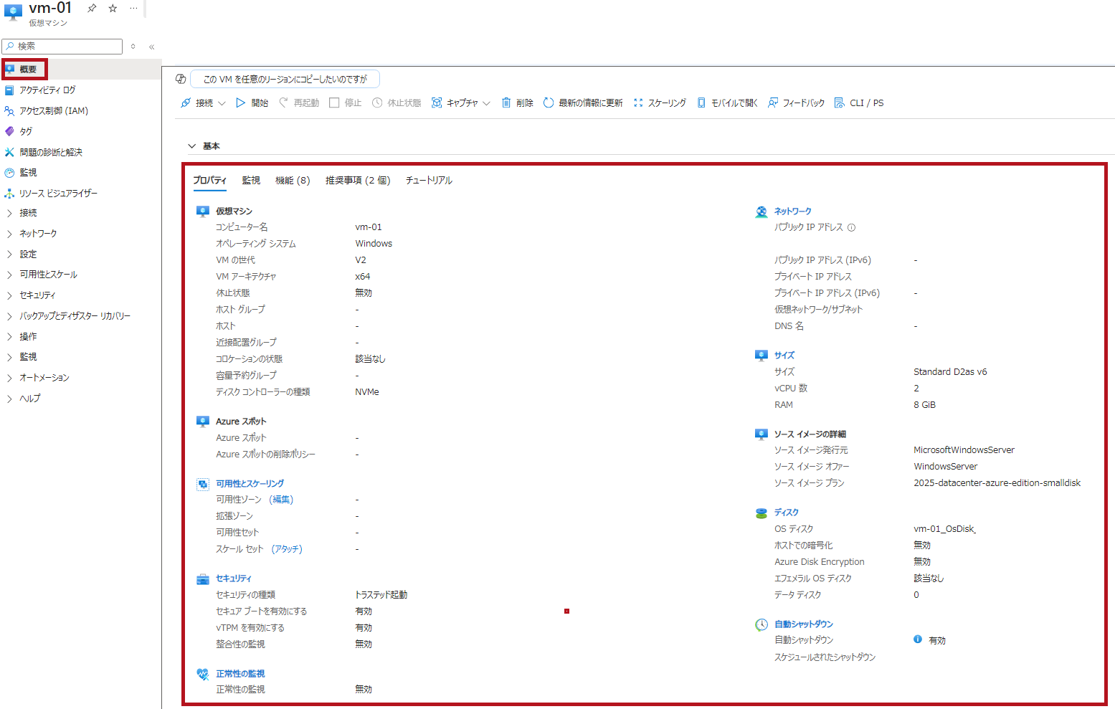Start the VM with 開始 button

(252, 103)
